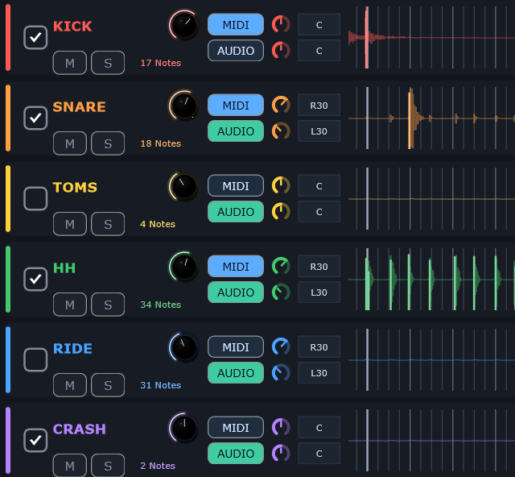
Task: Click the RIDE AUDIO pan value L30
Action: click(319, 373)
